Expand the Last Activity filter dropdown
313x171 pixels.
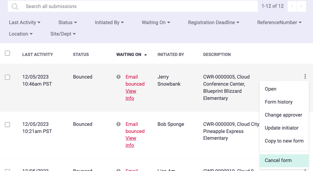pos(24,23)
